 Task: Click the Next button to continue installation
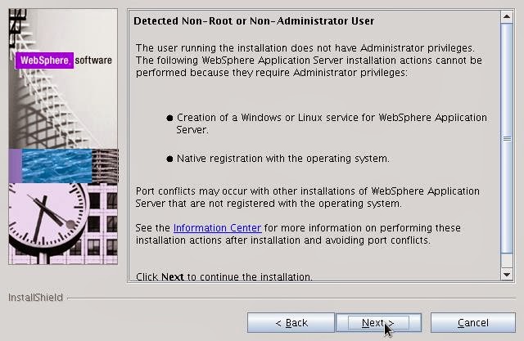pyautogui.click(x=378, y=323)
